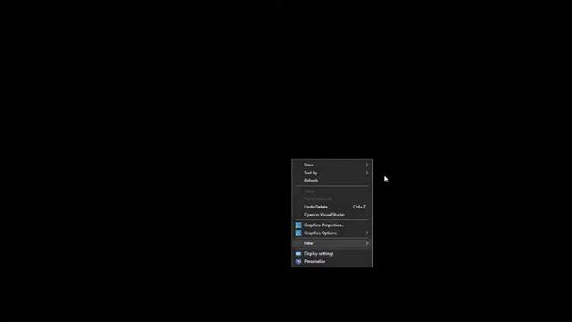Viewport: 572px width, 322px height.
Task: Choose Refresh from the context menu
Action: [x=332, y=181]
